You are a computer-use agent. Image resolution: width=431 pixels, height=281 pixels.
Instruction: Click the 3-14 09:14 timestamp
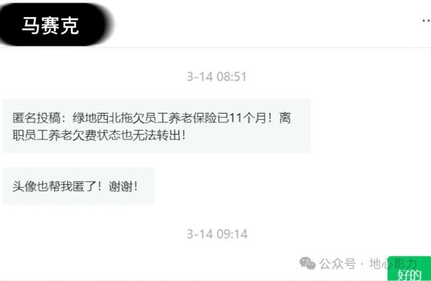tap(217, 234)
